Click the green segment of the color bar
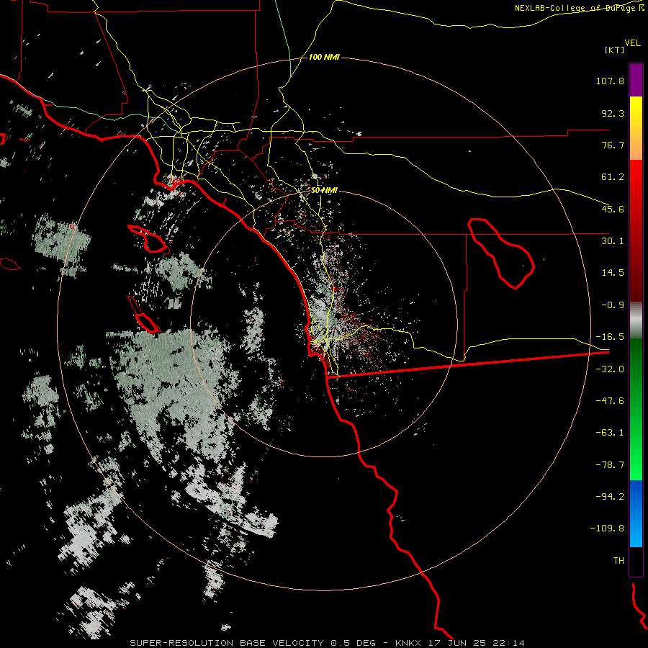Viewport: 648px width, 648px height. pyautogui.click(x=636, y=409)
